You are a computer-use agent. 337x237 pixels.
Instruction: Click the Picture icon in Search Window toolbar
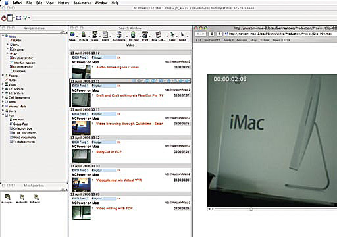[x=84, y=34]
